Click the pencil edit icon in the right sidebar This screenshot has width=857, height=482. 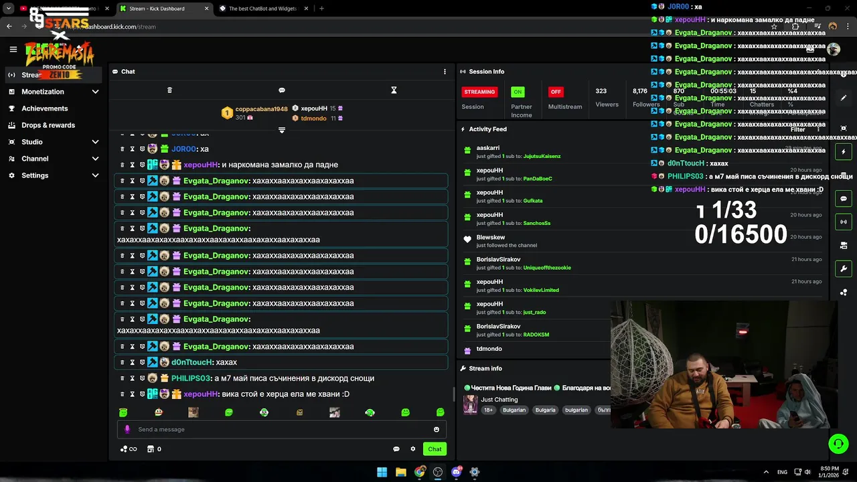844,98
